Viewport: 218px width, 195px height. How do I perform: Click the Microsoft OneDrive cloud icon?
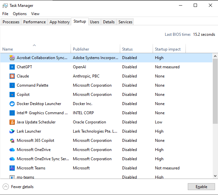(x=12, y=150)
